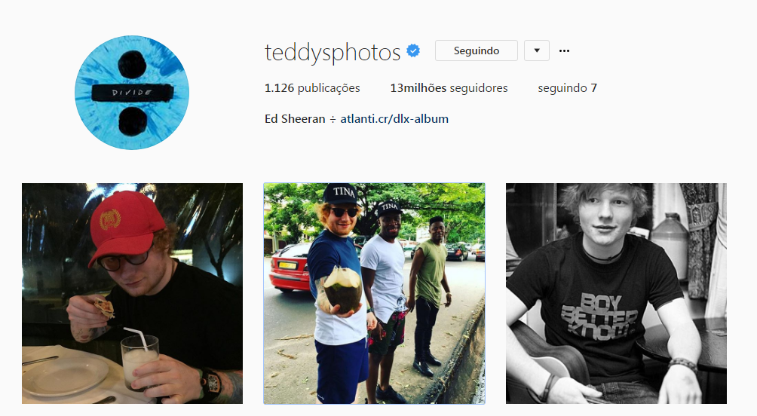Open the Divide album profile picture
Image resolution: width=757 pixels, height=416 pixels.
pos(132,93)
